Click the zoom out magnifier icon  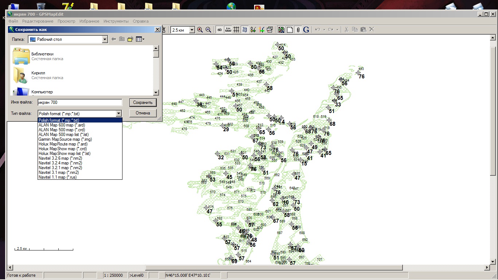click(208, 30)
